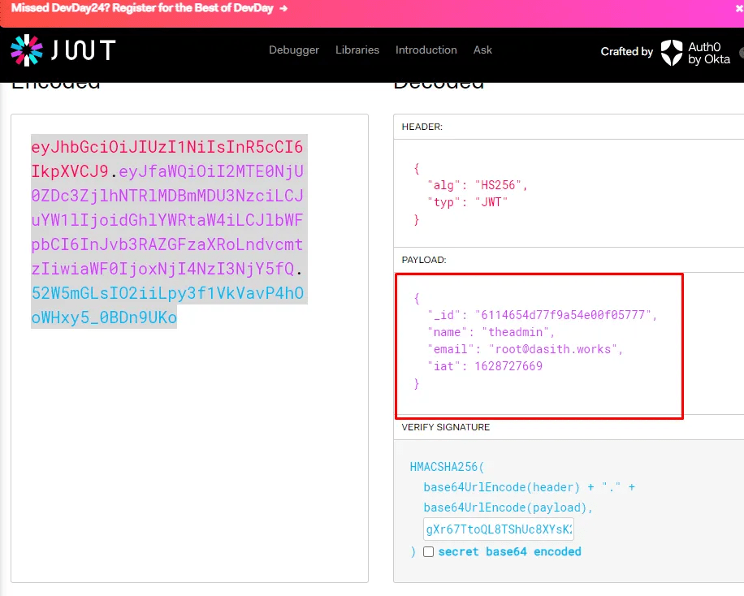The height and width of the screenshot is (596, 744).
Task: Open the Debugger nav item
Action: point(294,50)
